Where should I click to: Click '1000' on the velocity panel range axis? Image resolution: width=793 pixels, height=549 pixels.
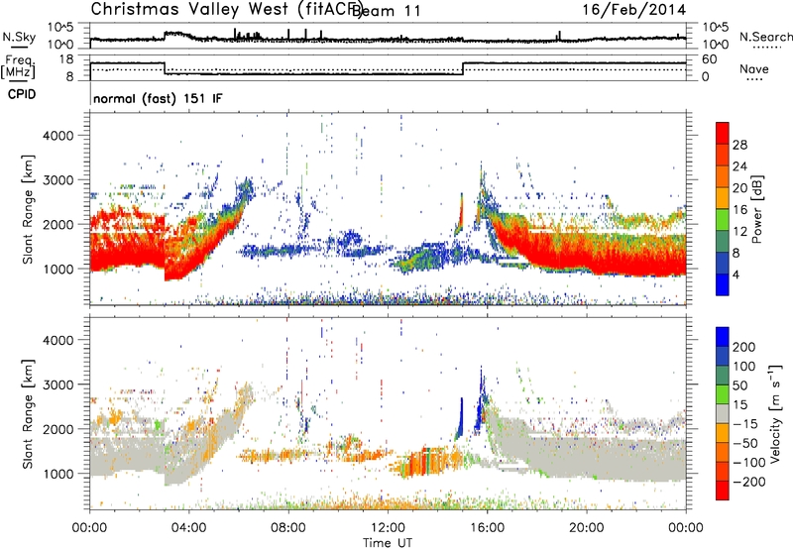click(57, 474)
